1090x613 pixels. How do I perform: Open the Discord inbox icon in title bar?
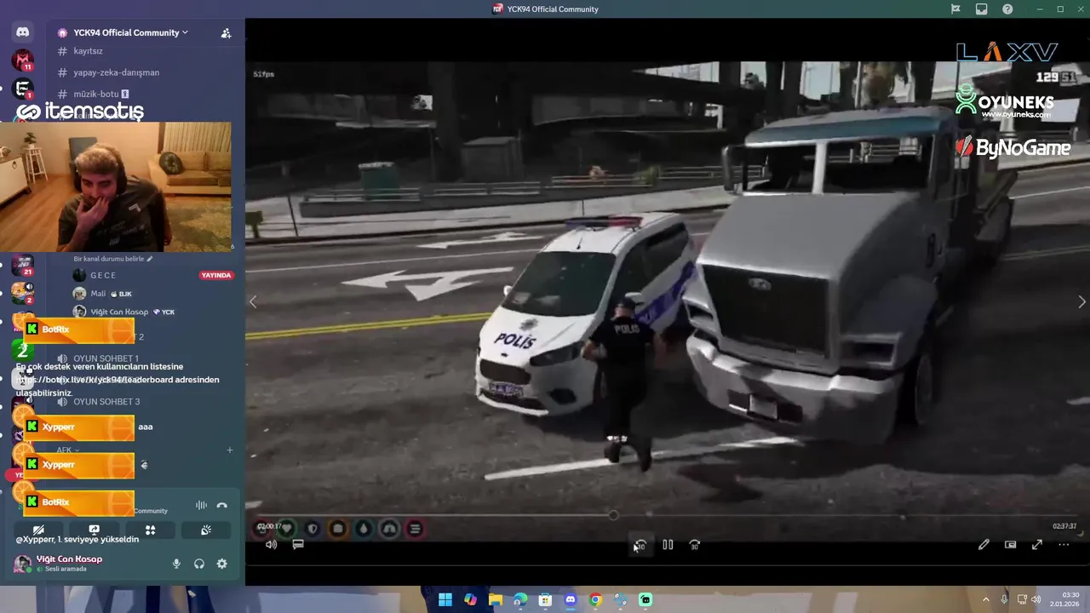982,9
